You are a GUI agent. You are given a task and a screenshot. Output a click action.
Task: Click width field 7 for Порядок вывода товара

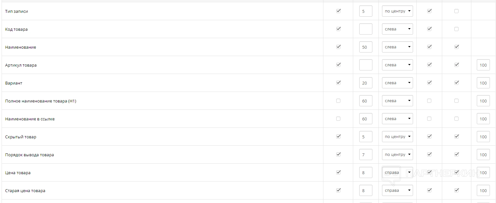[x=366, y=155]
